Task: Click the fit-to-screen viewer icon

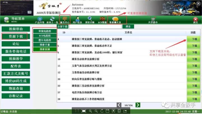Action: (x=84, y=111)
